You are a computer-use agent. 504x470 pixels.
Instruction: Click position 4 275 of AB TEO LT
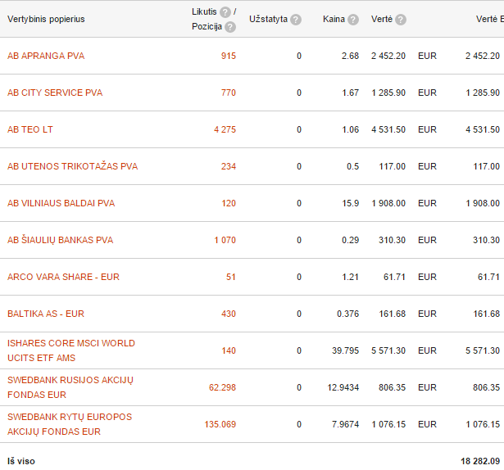[225, 129]
